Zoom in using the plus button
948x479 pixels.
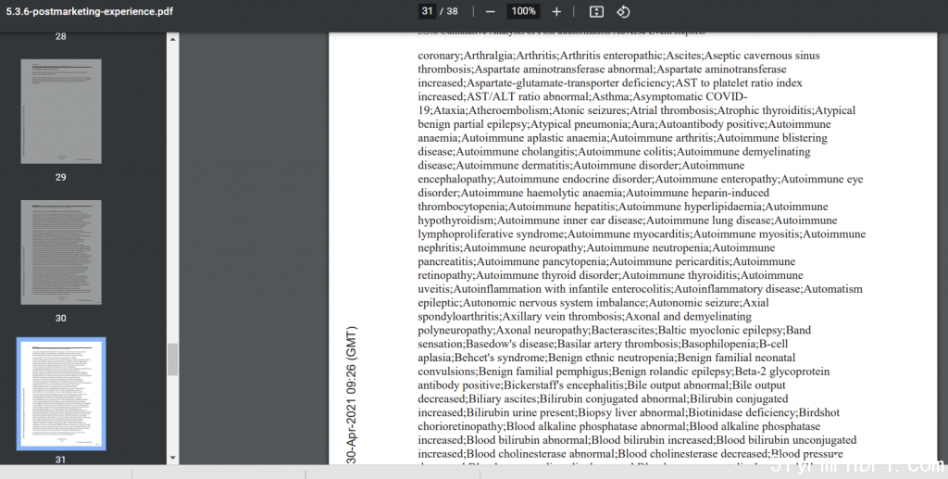pos(556,11)
